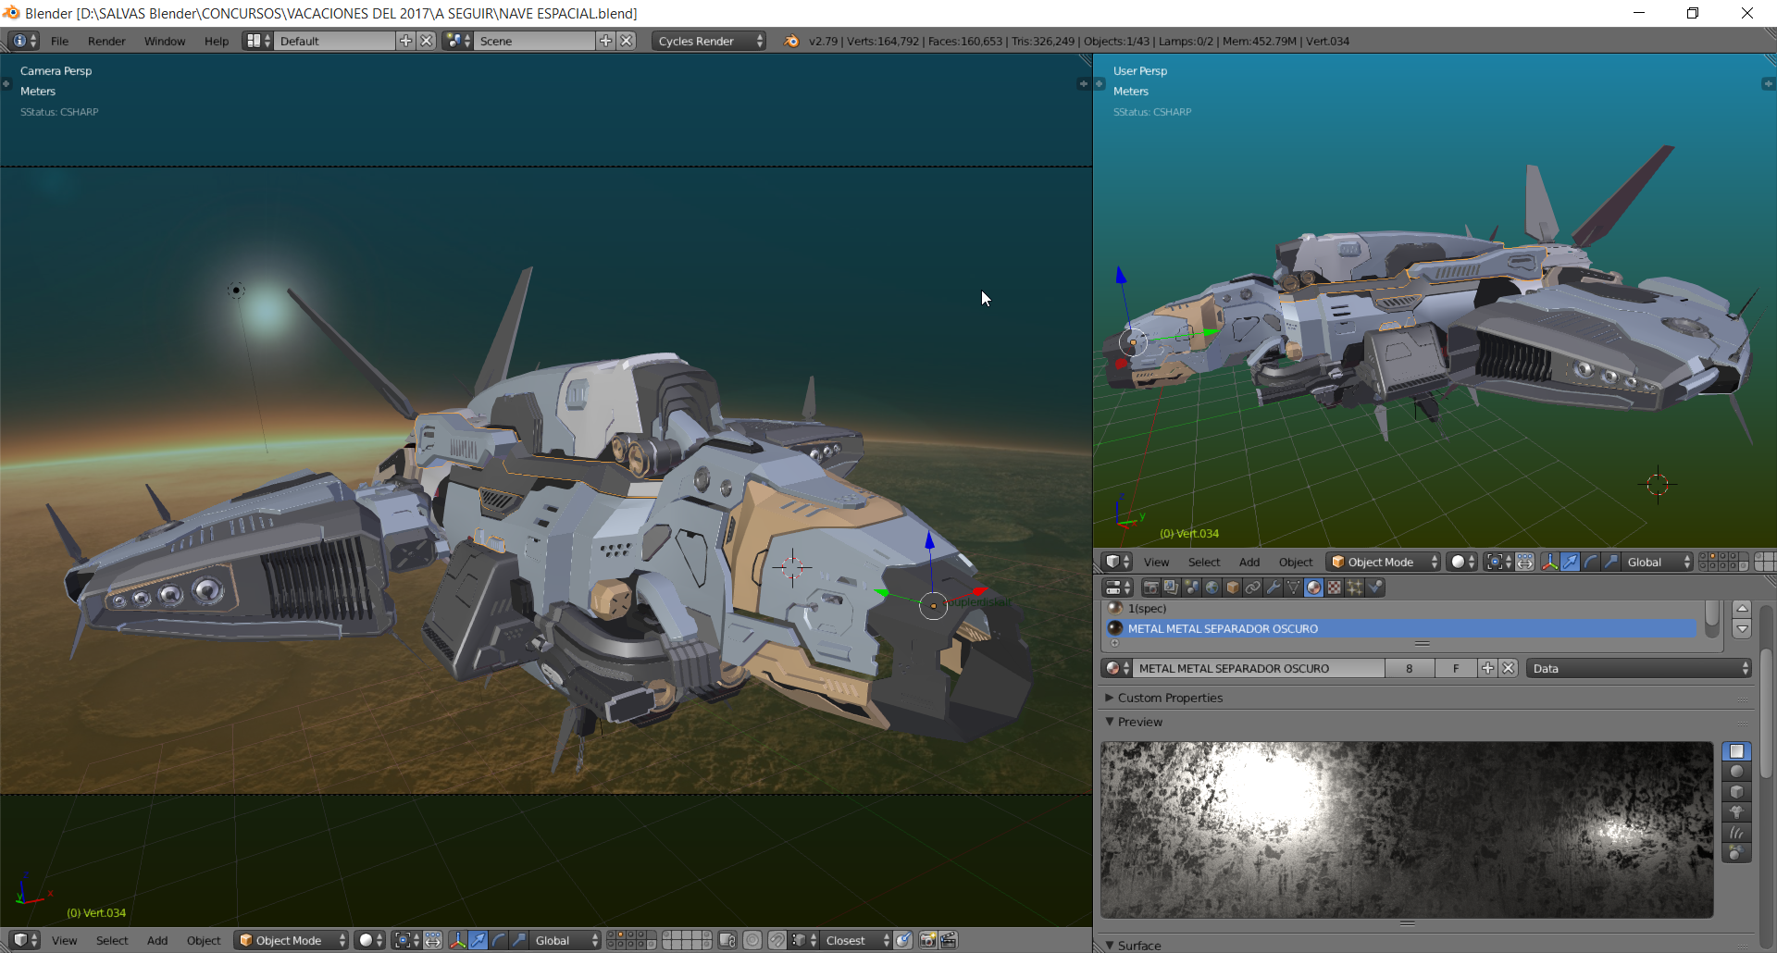Toggle proportional editing circle icon

pyautogui.click(x=753, y=940)
